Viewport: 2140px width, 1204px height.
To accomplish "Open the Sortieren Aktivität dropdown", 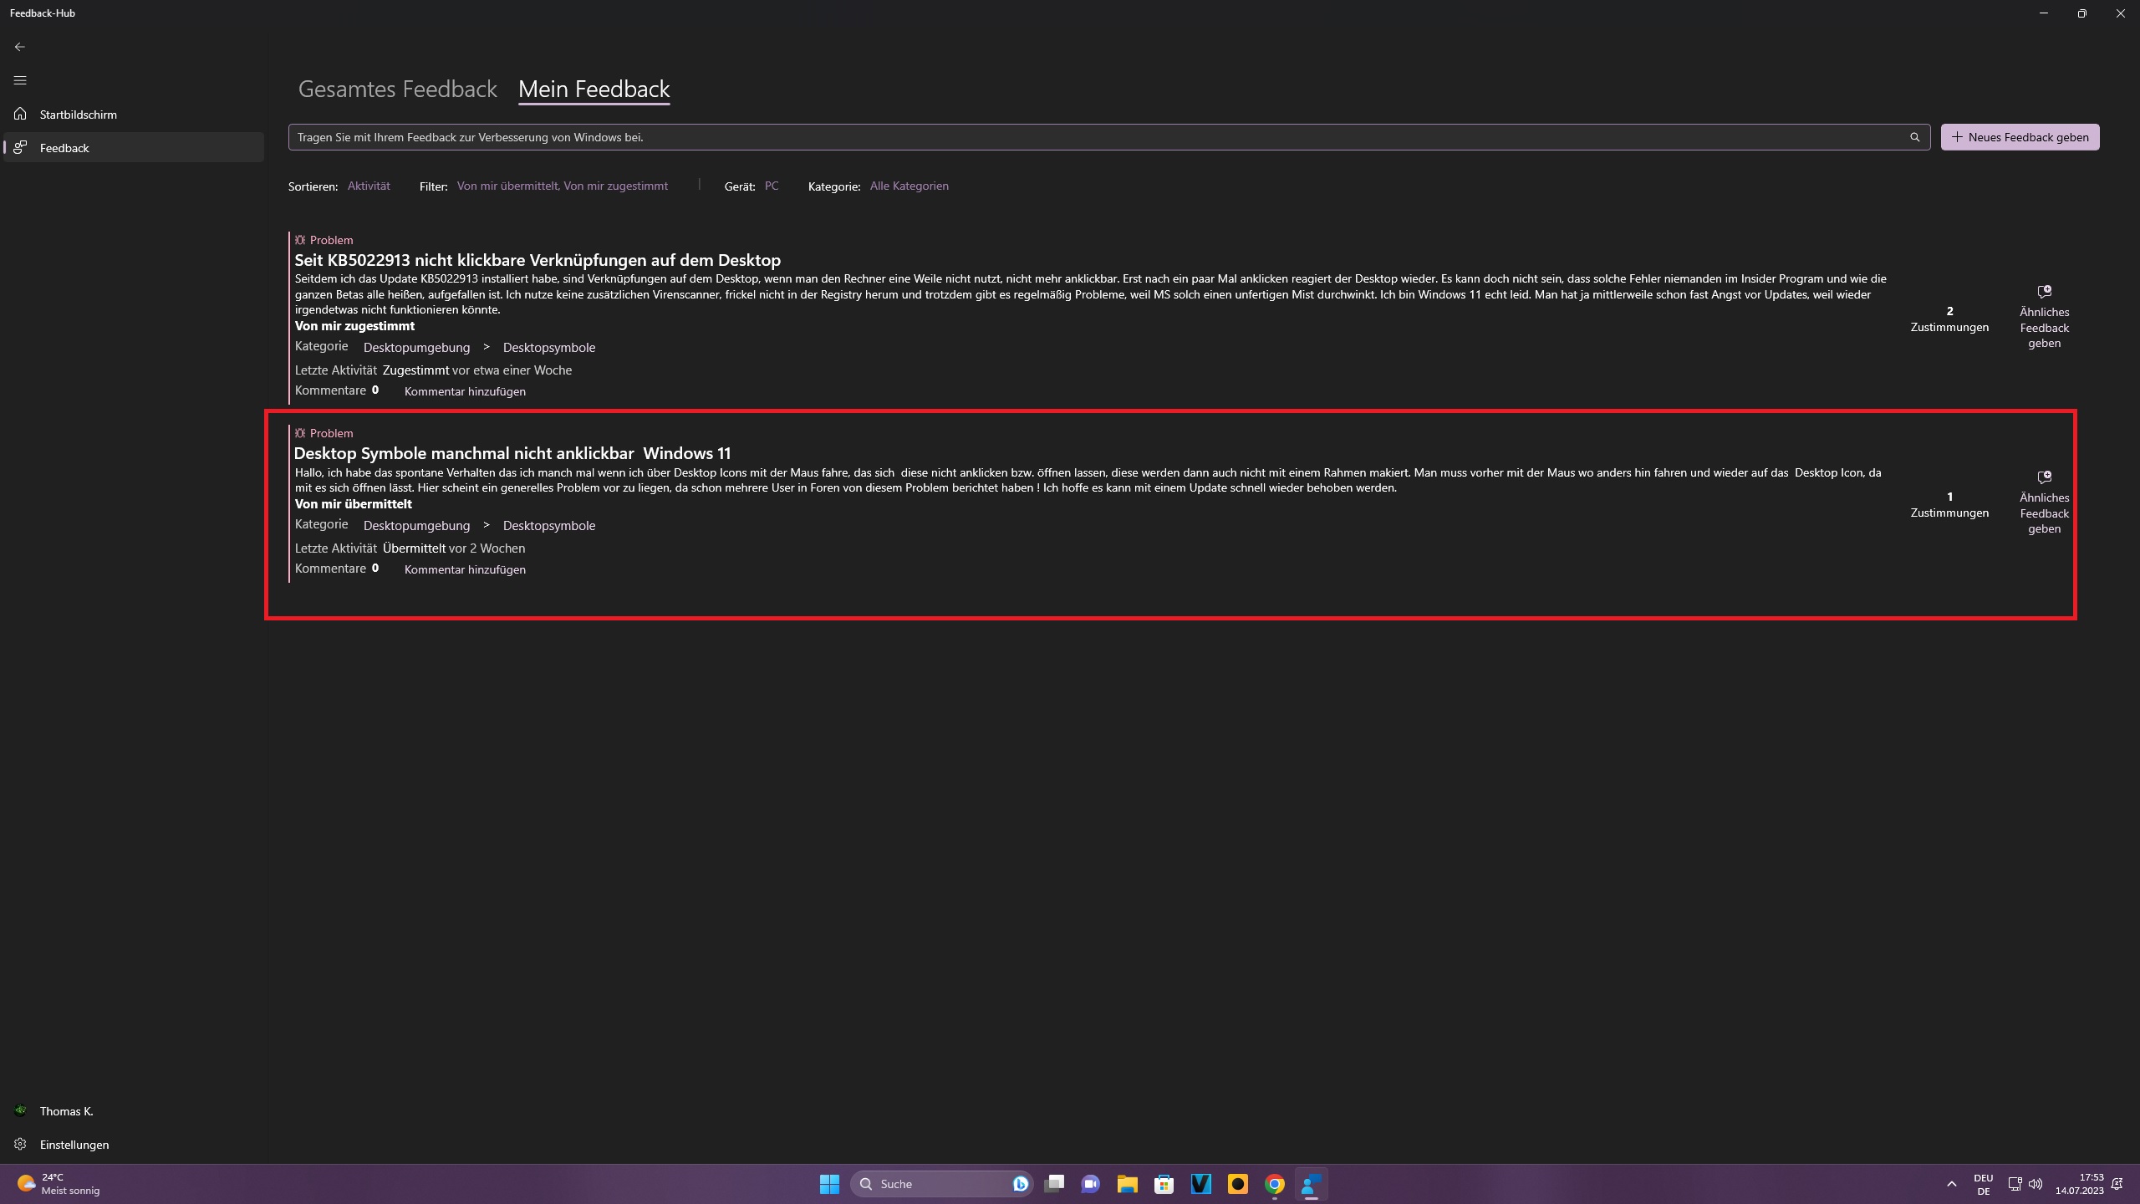I will tap(369, 186).
